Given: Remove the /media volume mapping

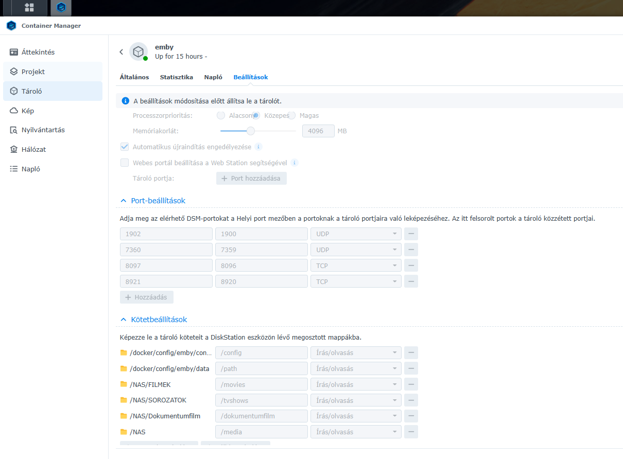Looking at the screenshot, I should [411, 432].
